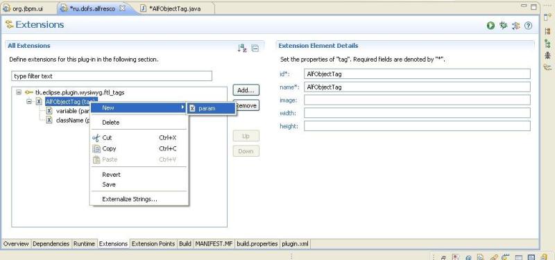Collapse the AlfObjectTag tree node
Screen dimensions: 555x260
point(29,102)
